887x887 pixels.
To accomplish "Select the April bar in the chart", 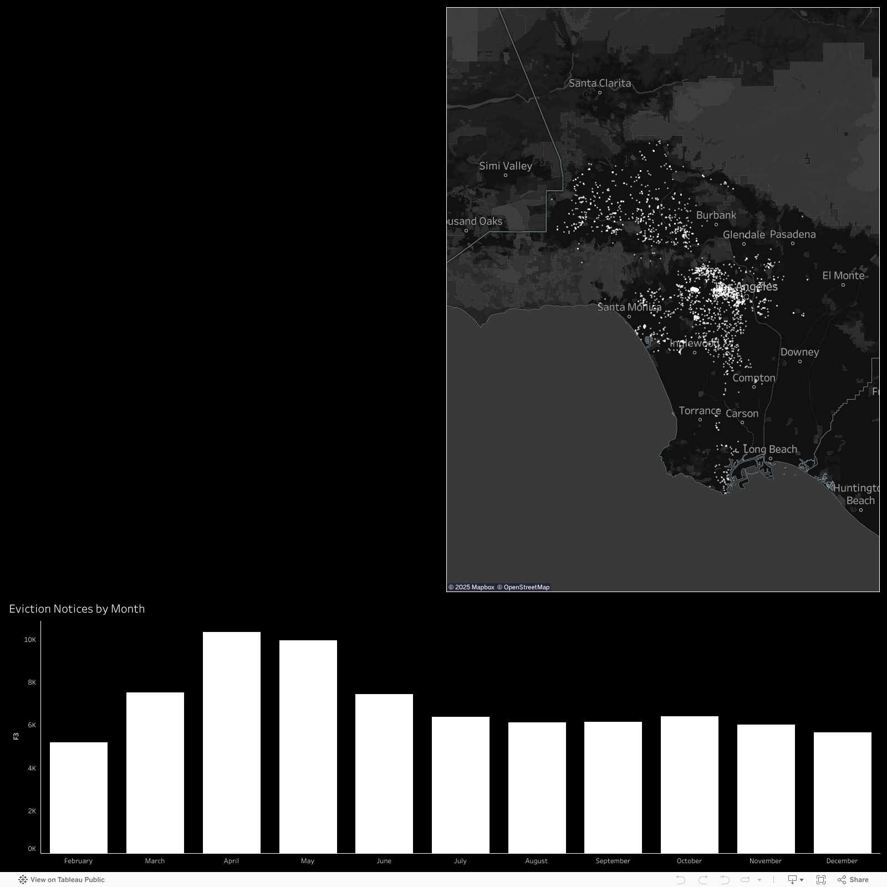I will coord(231,742).
